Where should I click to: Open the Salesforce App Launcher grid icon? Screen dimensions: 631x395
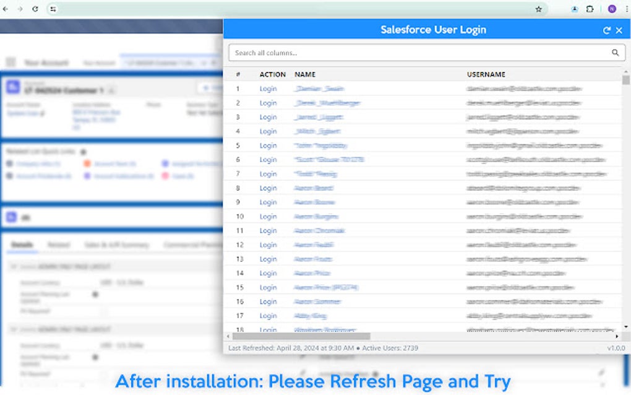10,61
